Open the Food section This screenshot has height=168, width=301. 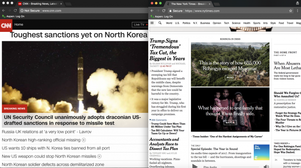[281, 23]
